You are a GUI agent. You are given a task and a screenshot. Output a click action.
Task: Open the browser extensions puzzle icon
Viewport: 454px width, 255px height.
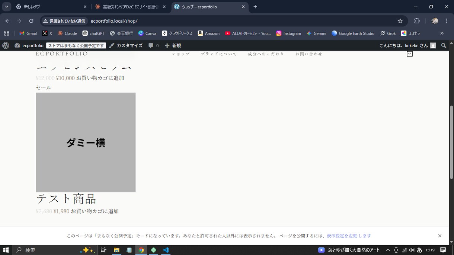click(417, 21)
